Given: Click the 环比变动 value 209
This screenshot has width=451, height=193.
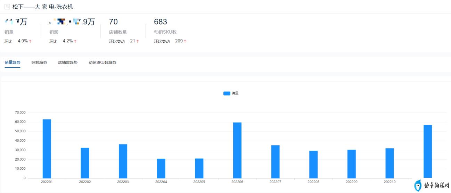Looking at the screenshot, I should pos(179,41).
